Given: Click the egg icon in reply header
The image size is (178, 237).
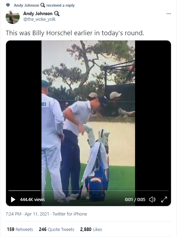Looking at the screenshot, I should click(43, 5).
